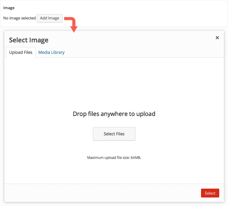The height and width of the screenshot is (206, 228).
Task: Click the 'Drop files anywhere to upload' text
Action: 114,114
